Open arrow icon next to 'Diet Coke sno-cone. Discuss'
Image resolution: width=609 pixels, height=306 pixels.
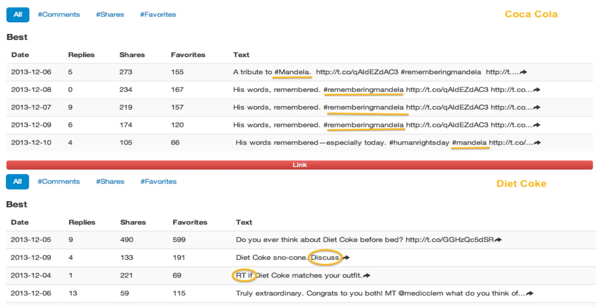346,257
